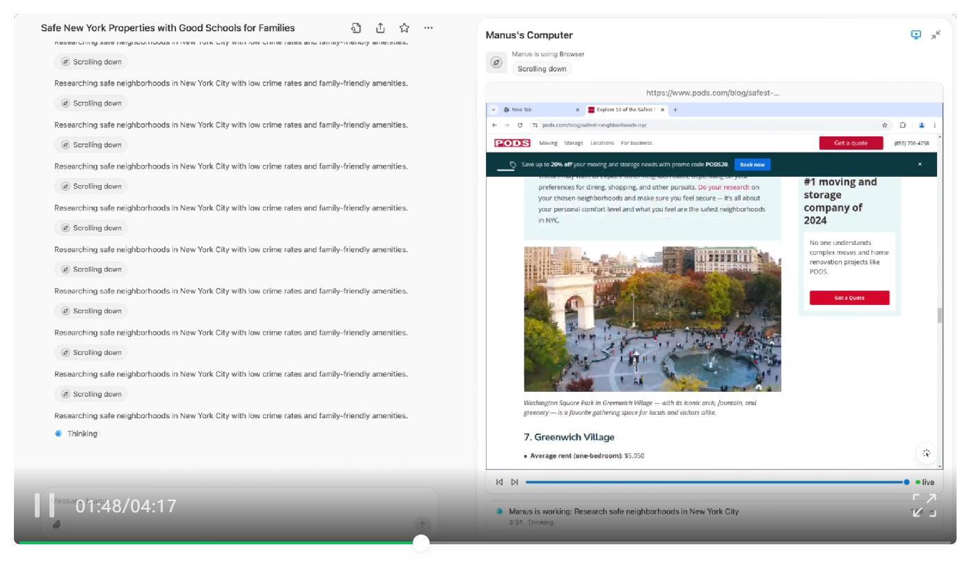Open the three-dot more options menu
Viewport: 967px width, 561px height.
(428, 28)
